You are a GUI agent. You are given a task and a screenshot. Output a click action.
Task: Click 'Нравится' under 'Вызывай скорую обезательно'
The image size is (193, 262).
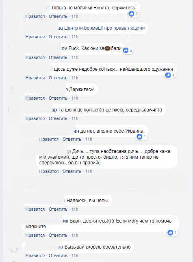(x=35, y=255)
